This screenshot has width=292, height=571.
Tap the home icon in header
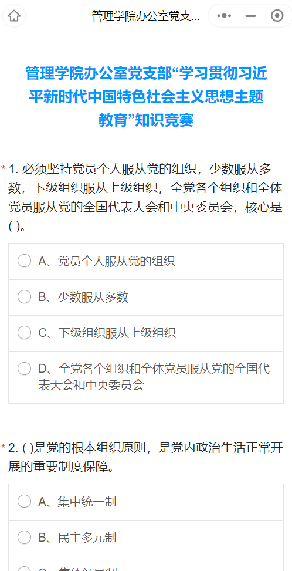click(14, 16)
